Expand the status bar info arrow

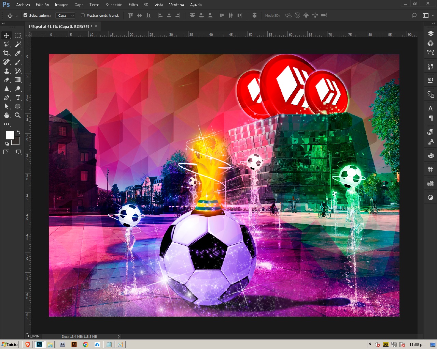pyautogui.click(x=119, y=336)
